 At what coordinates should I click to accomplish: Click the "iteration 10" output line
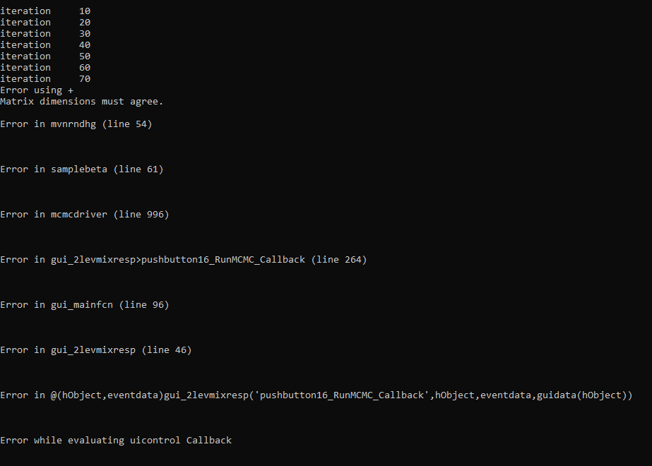pos(45,11)
